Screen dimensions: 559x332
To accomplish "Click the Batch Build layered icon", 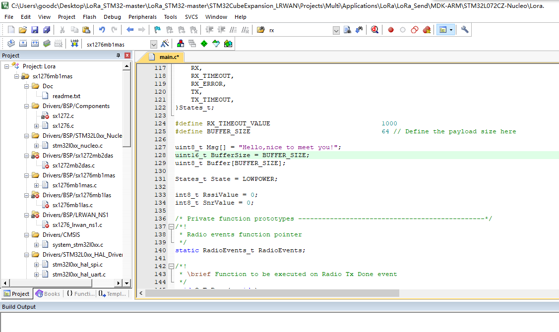I will [x=47, y=44].
